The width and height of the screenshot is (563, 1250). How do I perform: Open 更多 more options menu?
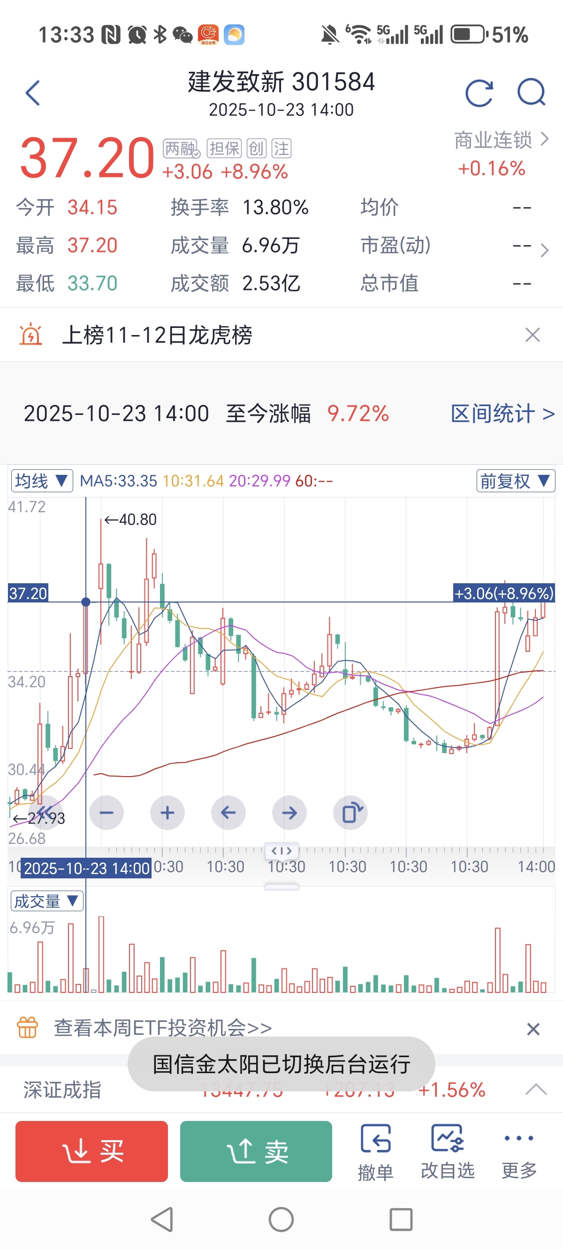(x=519, y=1151)
